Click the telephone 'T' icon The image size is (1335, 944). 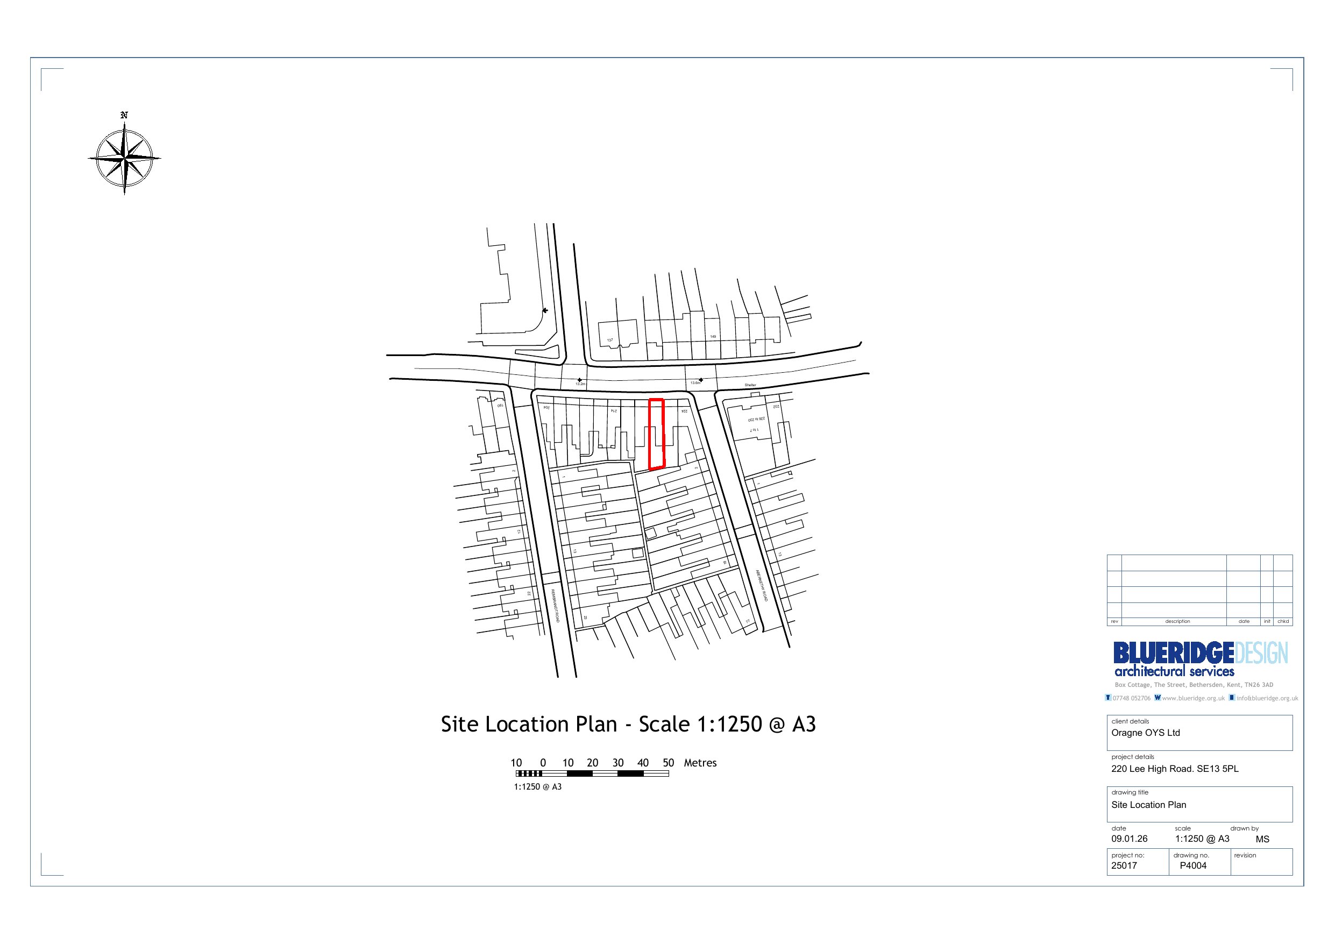click(1107, 698)
